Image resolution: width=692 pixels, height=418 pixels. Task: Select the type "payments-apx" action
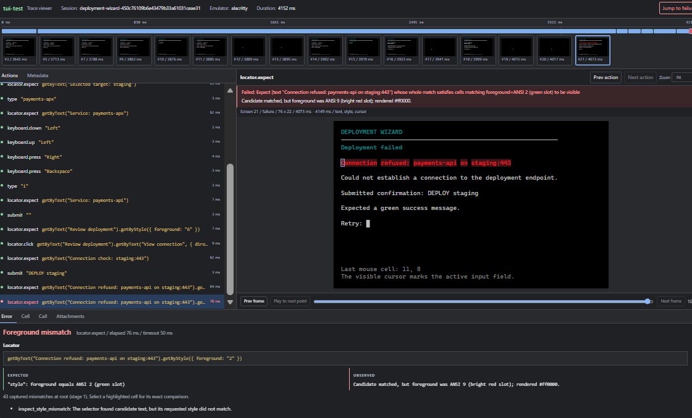[112, 99]
